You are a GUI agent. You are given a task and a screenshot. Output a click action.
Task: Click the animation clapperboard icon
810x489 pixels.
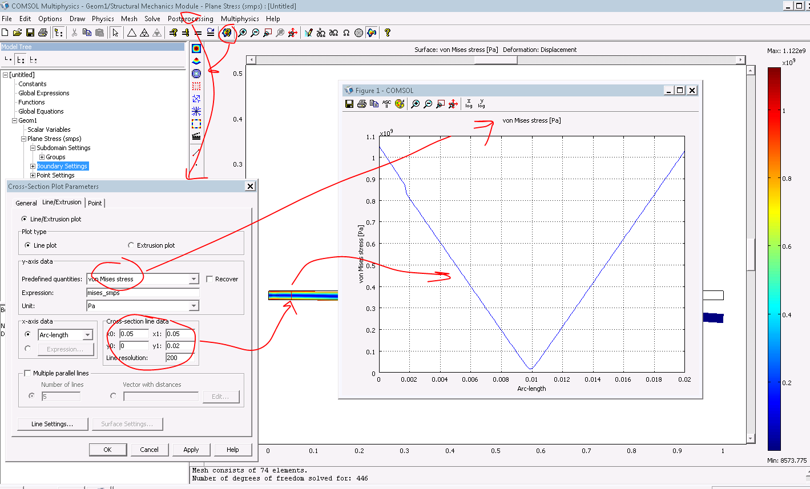[x=196, y=136]
